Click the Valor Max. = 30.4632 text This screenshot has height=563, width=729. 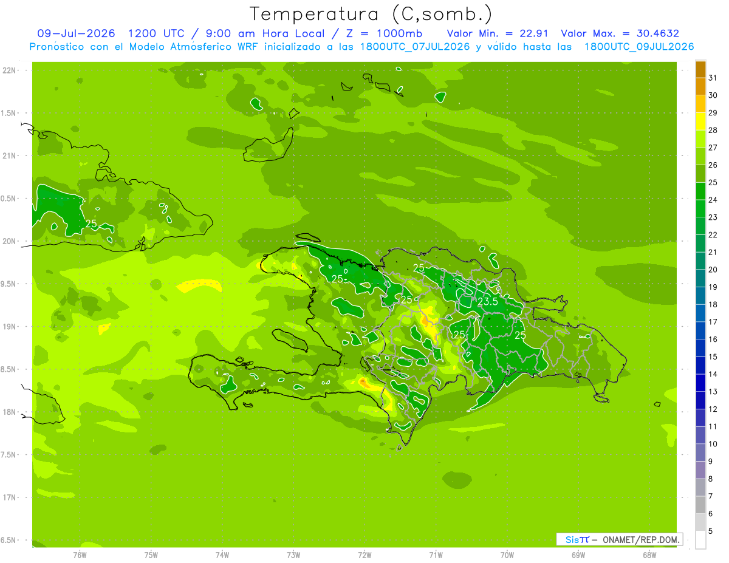pos(620,33)
